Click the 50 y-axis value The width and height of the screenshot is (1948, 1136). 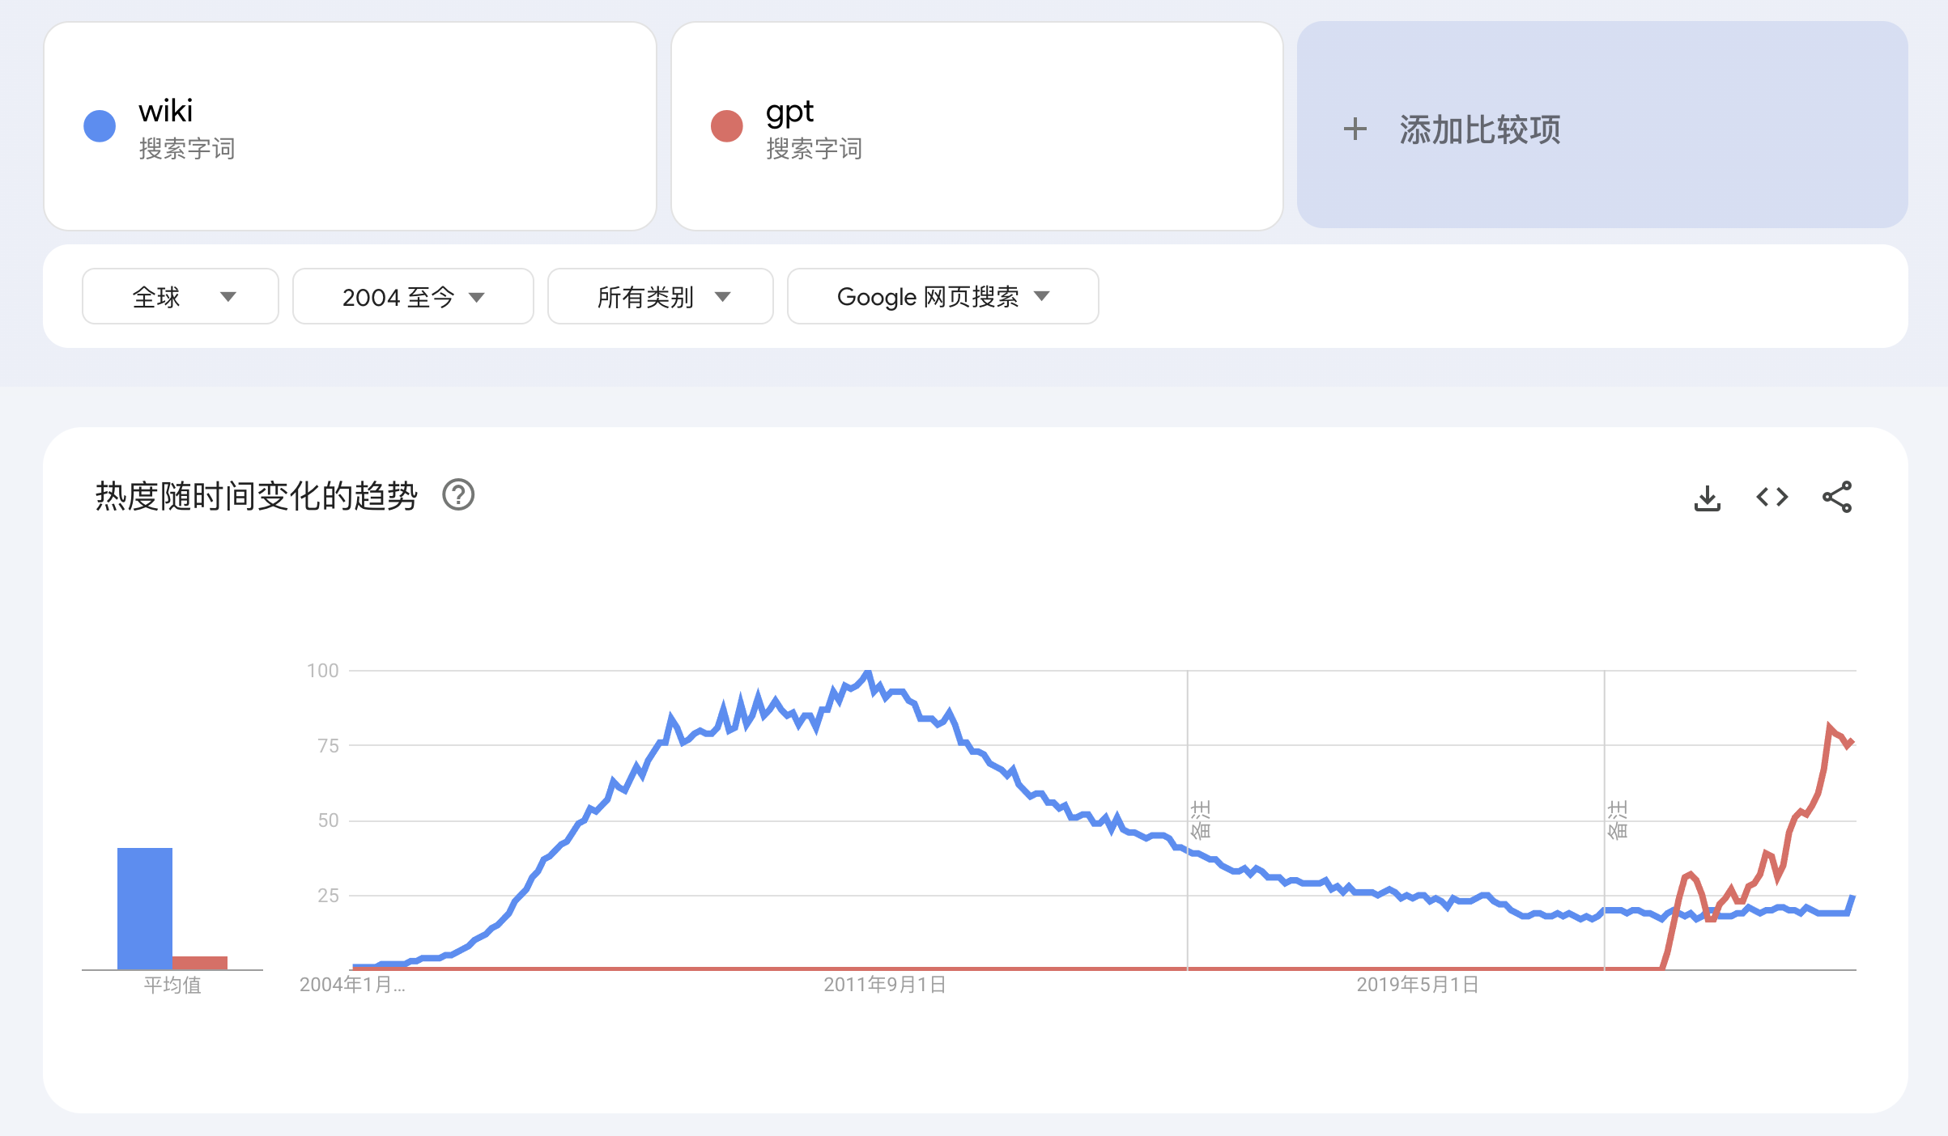328,820
